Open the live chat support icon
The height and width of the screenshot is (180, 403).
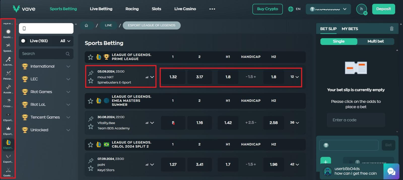tap(391, 171)
